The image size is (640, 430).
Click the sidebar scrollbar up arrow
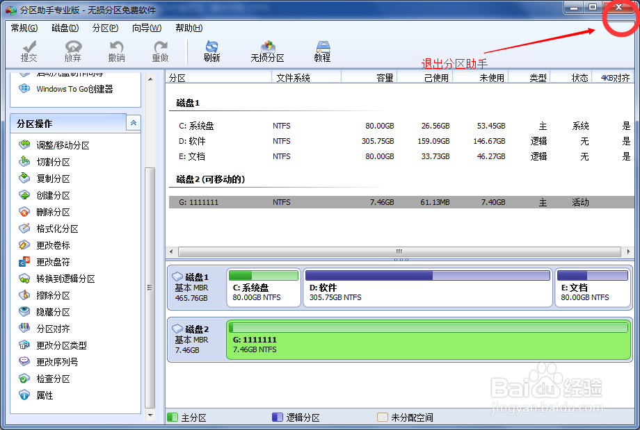click(x=150, y=79)
